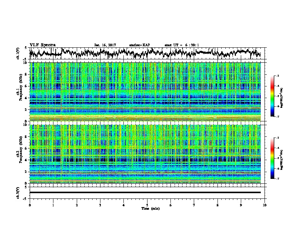
Task: Click the ch.1 colorbar "log(PSD)" label
Action: [x=282, y=98]
